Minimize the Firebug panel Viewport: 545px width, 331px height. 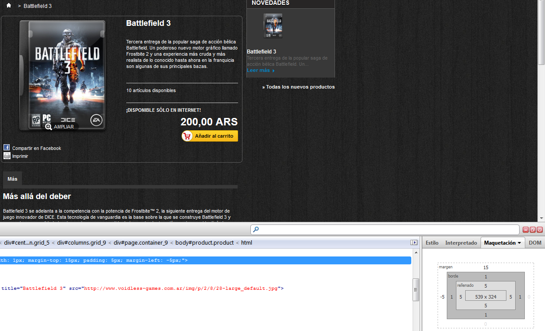click(x=525, y=230)
